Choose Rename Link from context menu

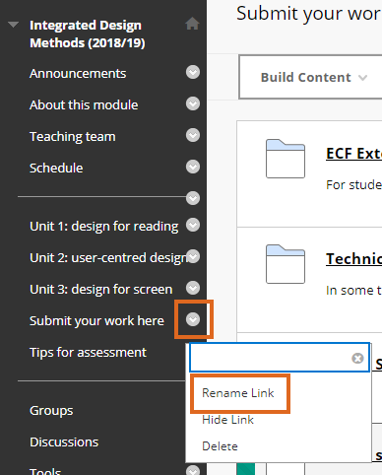coord(238,393)
